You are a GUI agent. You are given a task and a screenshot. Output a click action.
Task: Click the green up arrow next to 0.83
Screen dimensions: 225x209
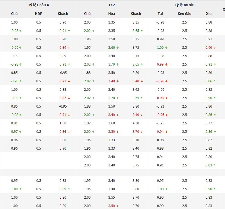coord(215,165)
